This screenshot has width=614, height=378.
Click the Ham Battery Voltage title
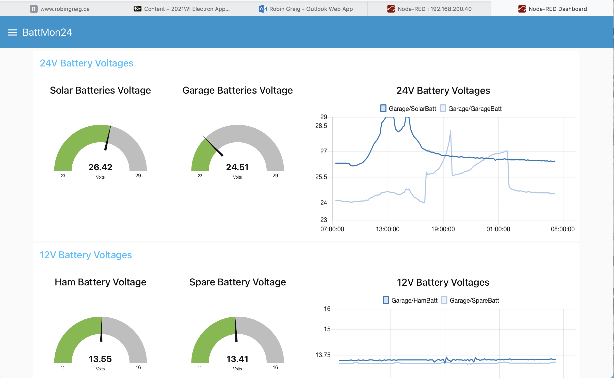coord(101,282)
